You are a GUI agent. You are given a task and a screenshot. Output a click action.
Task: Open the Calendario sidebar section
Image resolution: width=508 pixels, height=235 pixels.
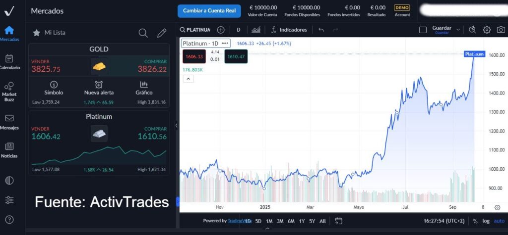9,62
